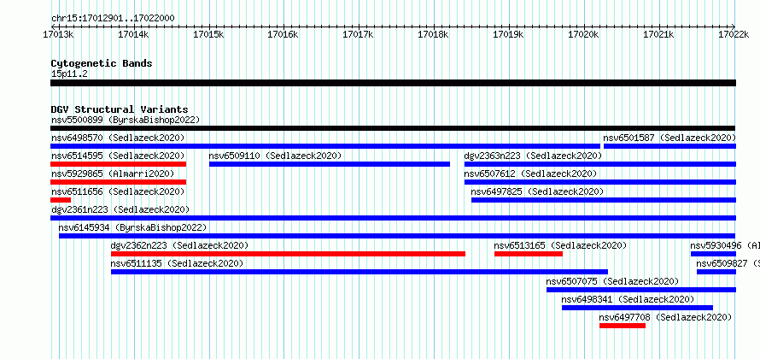Click the blue bar under nsv6498570
Screen dimensions: 760x359
point(325,146)
